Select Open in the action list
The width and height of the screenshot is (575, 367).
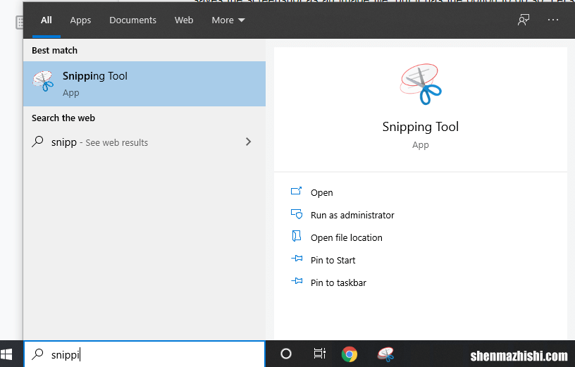point(321,192)
